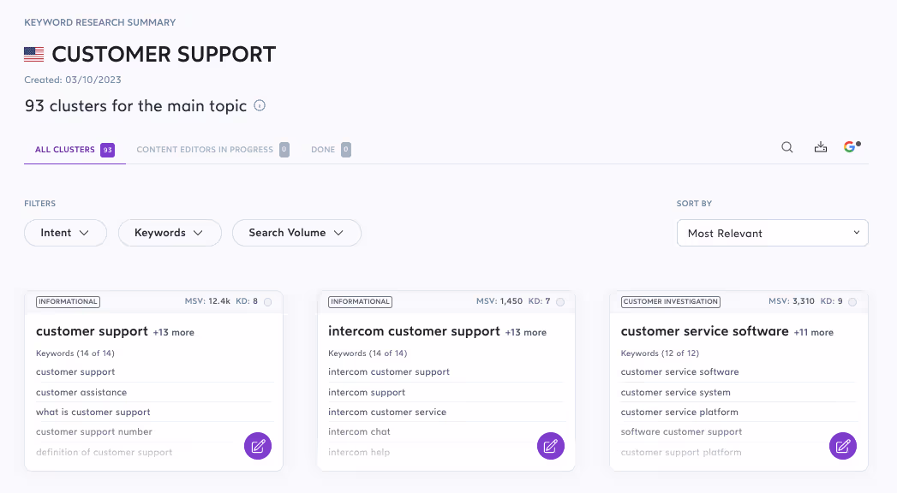
Task: Click the 0 badge on Content Editors tab
Action: click(284, 150)
